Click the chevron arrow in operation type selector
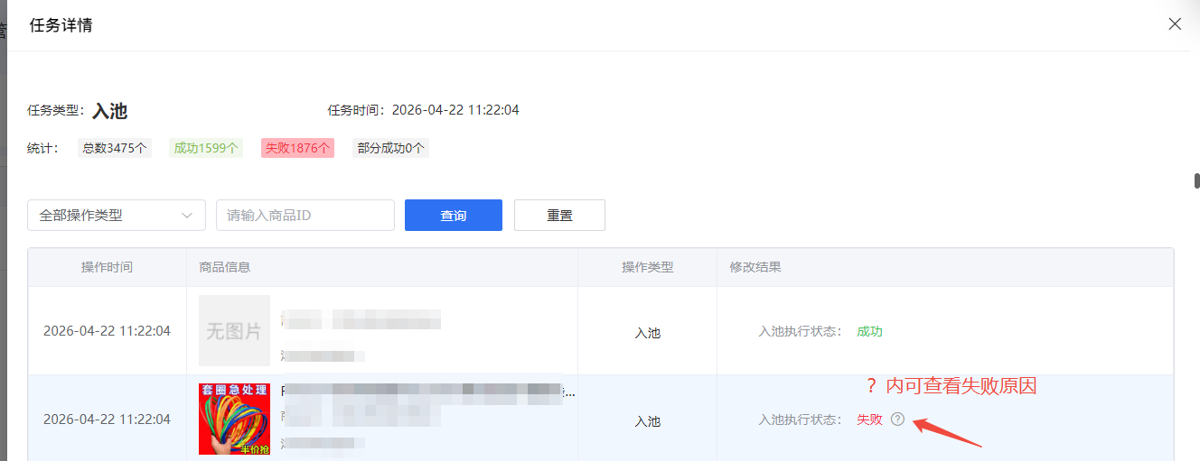Viewport: 1200px width, 461px height. click(x=187, y=216)
